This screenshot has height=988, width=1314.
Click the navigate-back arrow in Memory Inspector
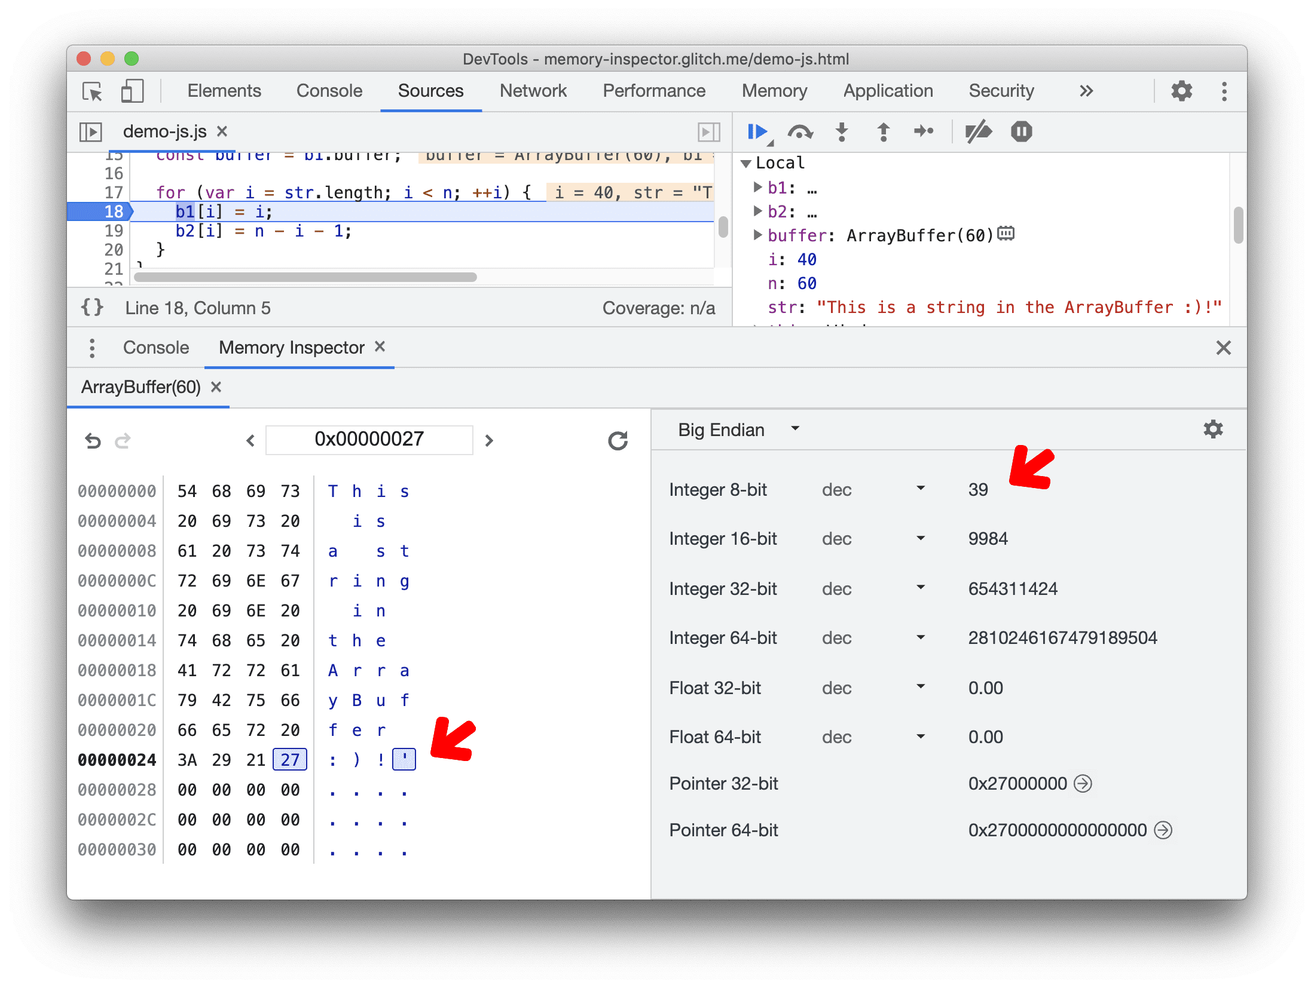(x=250, y=438)
